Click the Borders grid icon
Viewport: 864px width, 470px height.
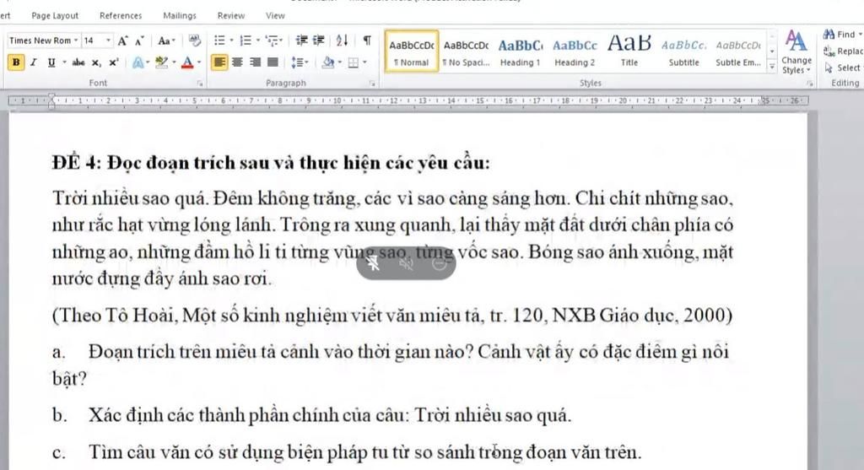click(x=354, y=62)
